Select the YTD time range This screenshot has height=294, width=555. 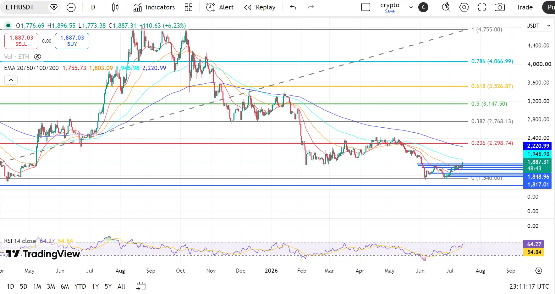pos(80,286)
